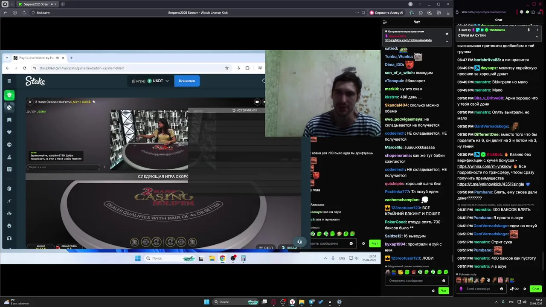Open the volume icon in system tray
Screen dimensions: 546x307
(x=524, y=302)
